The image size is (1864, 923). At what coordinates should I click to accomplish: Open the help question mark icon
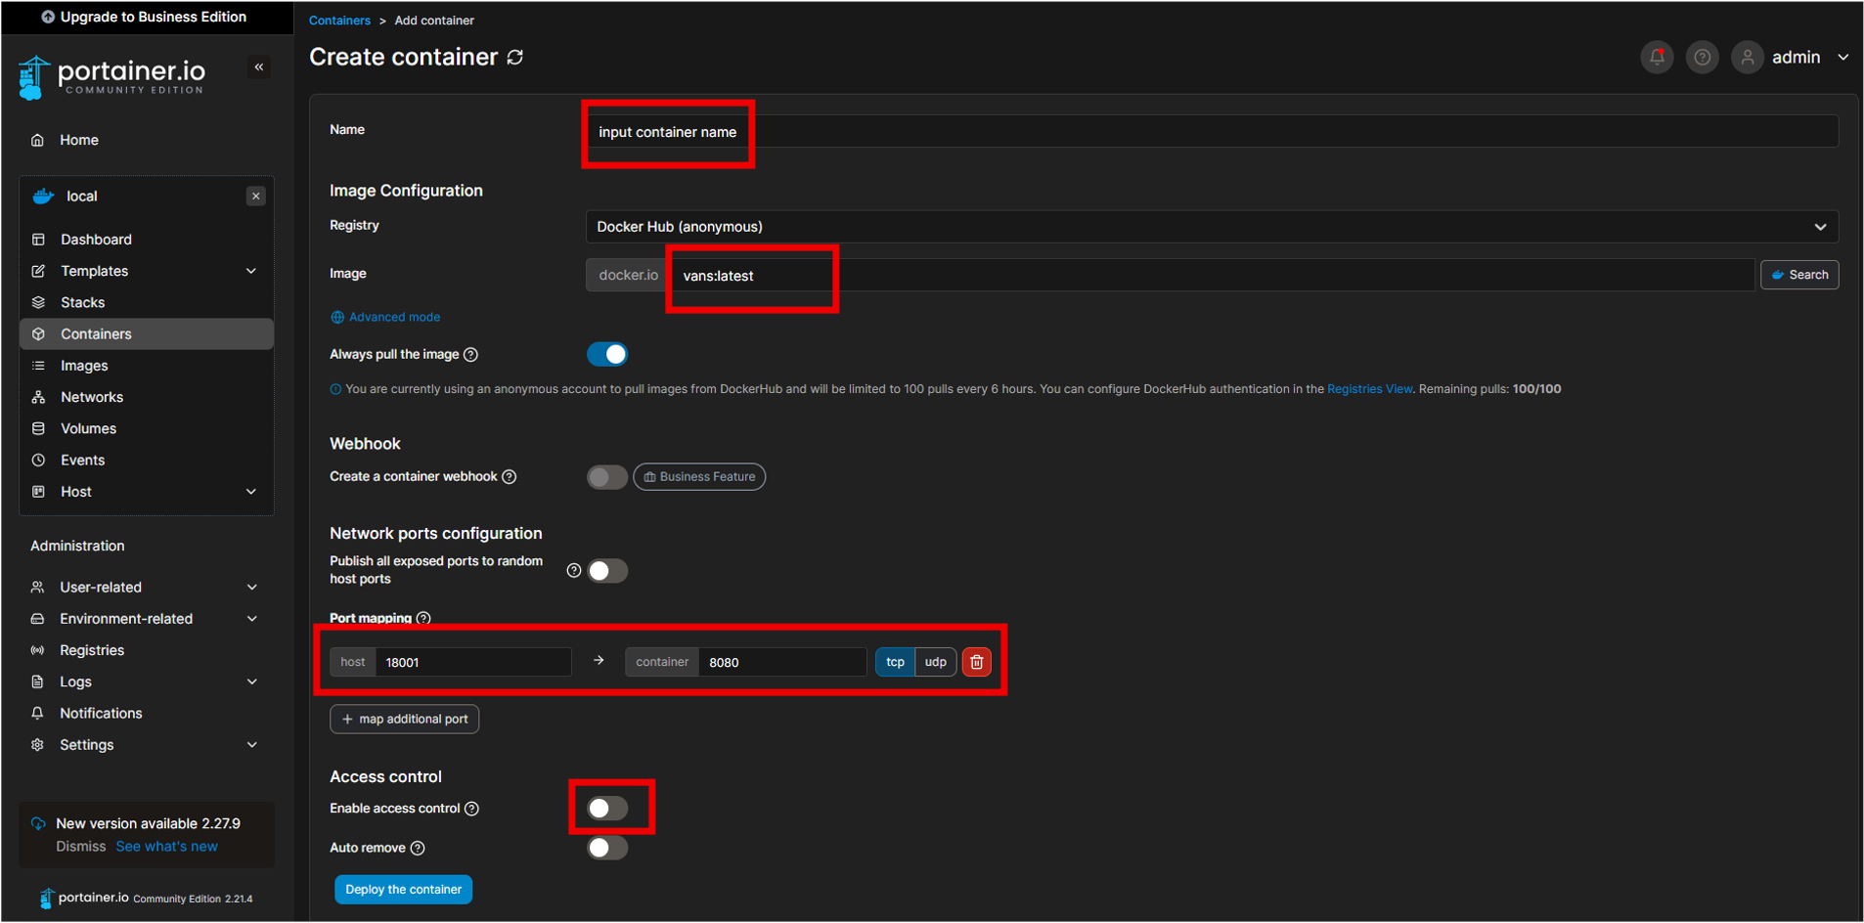click(x=1702, y=58)
